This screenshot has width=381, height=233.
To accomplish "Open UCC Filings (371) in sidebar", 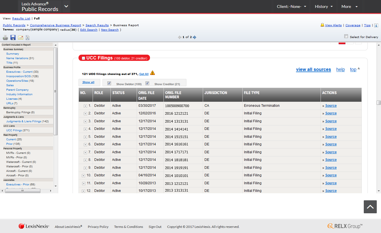I will tap(18, 130).
